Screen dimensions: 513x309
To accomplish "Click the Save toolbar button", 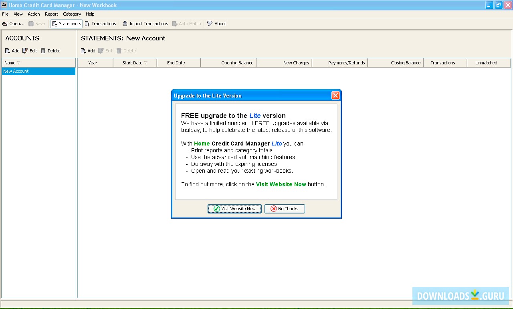I will pos(36,24).
